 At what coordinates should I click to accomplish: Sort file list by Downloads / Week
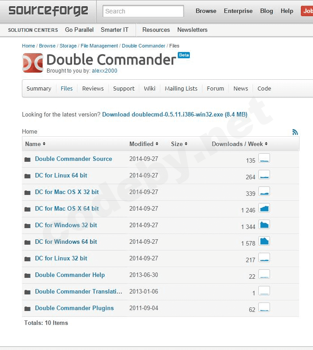pos(240,144)
